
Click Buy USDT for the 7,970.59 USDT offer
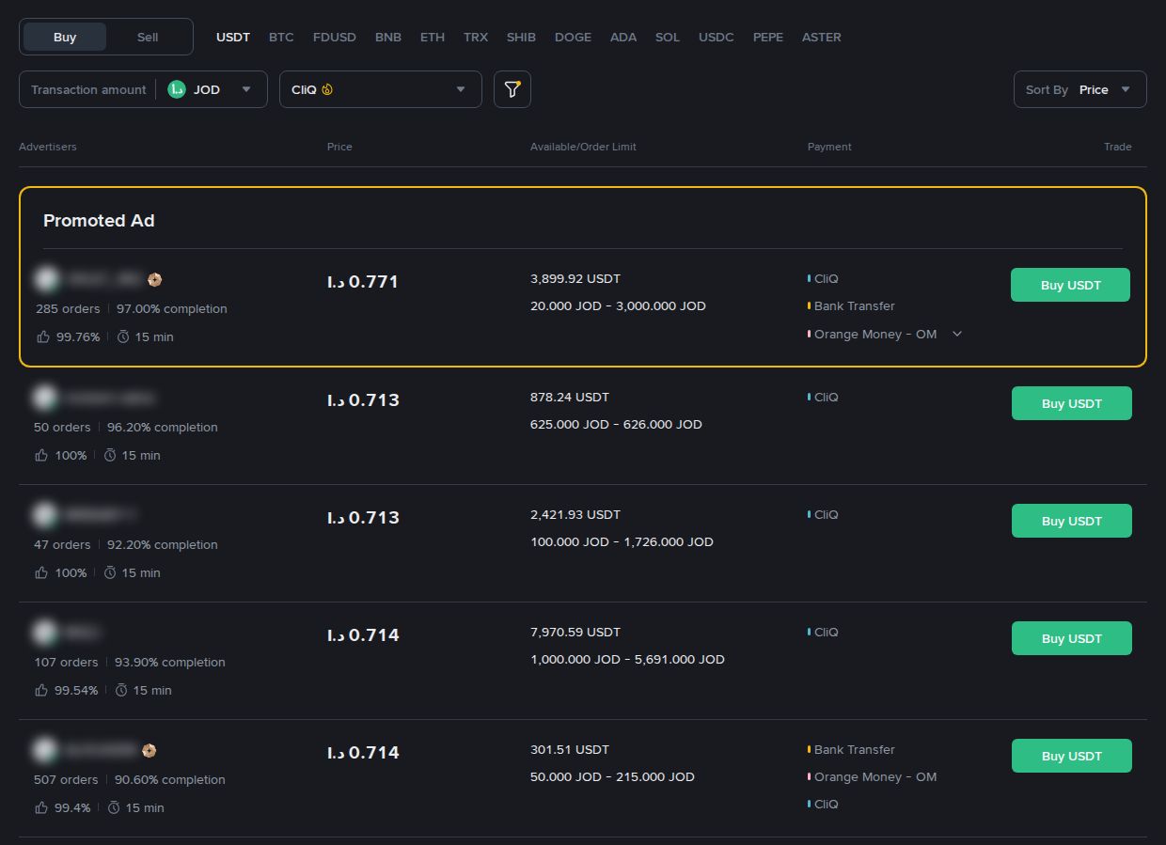click(x=1072, y=638)
